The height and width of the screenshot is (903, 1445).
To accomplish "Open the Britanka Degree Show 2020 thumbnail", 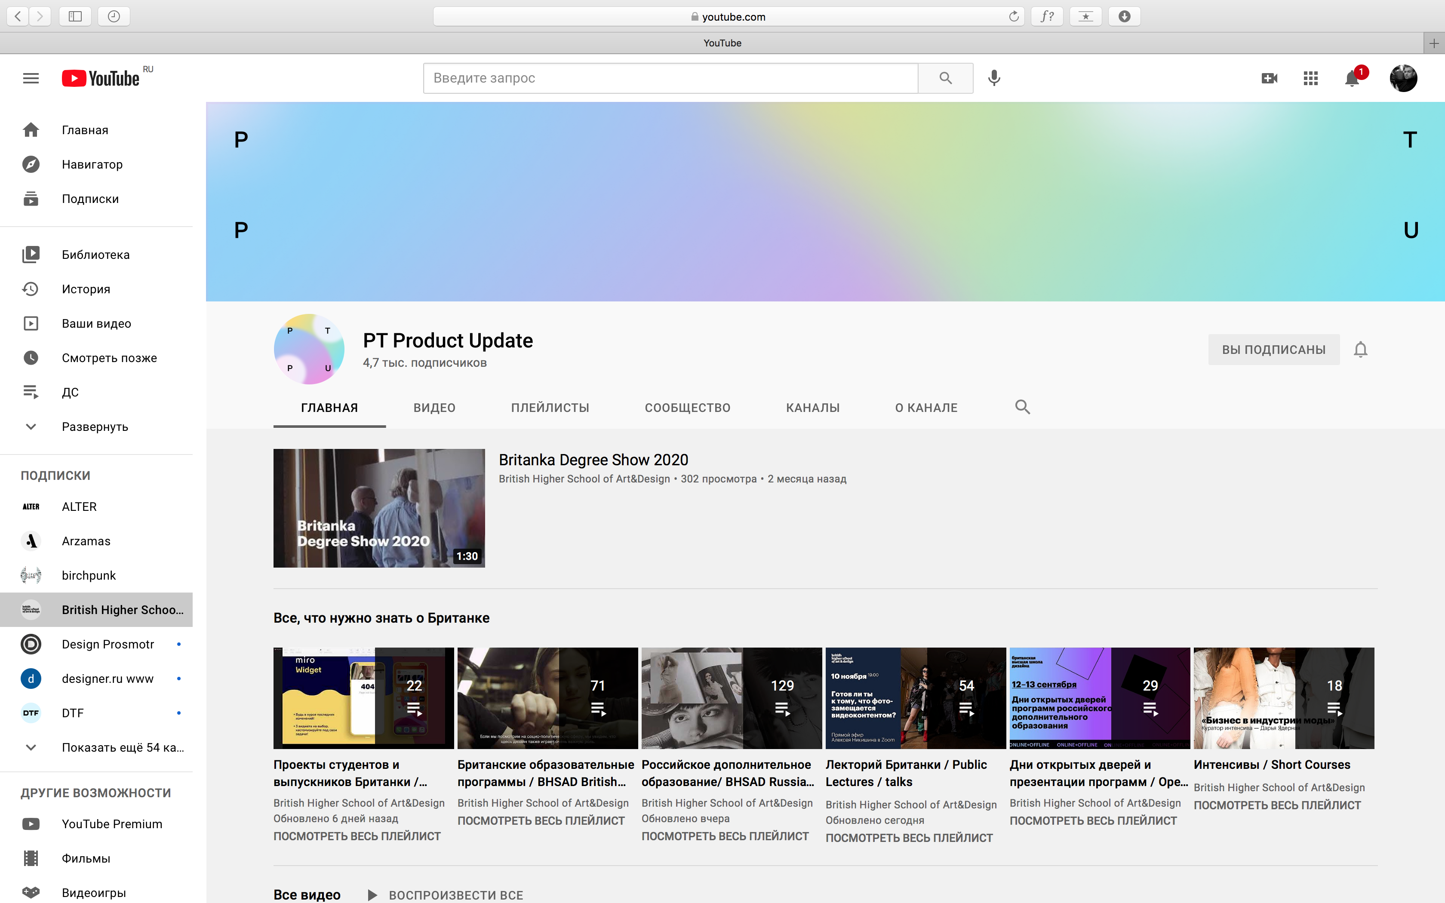I will pyautogui.click(x=378, y=508).
